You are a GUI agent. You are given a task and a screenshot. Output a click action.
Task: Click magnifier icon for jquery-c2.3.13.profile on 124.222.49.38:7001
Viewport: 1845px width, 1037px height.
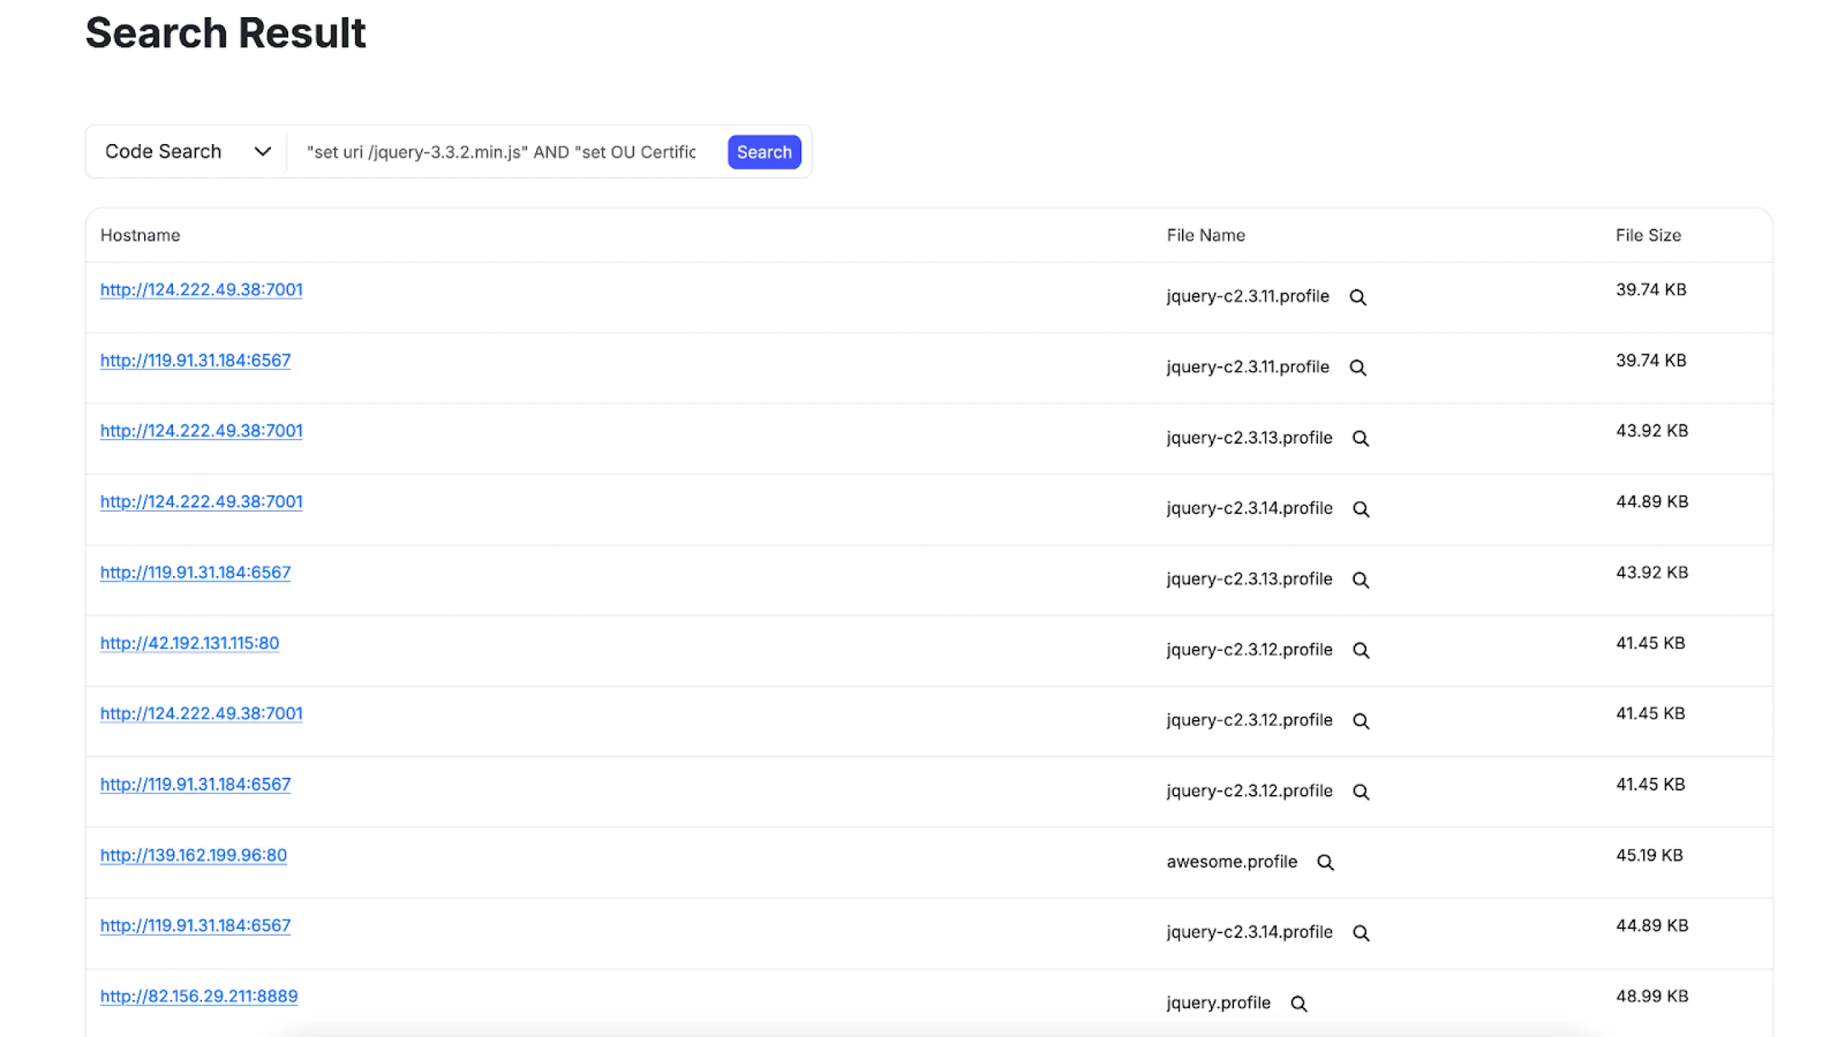(1361, 438)
